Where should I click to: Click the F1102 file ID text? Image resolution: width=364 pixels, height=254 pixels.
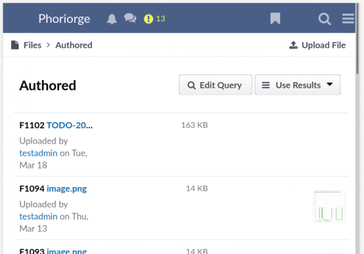click(x=32, y=125)
